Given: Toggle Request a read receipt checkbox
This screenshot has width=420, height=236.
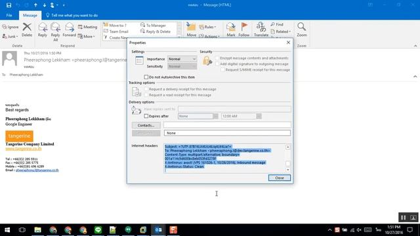Looking at the screenshot, I should 146,95.
